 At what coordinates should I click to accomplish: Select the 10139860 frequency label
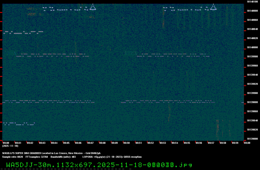tap(253, 111)
